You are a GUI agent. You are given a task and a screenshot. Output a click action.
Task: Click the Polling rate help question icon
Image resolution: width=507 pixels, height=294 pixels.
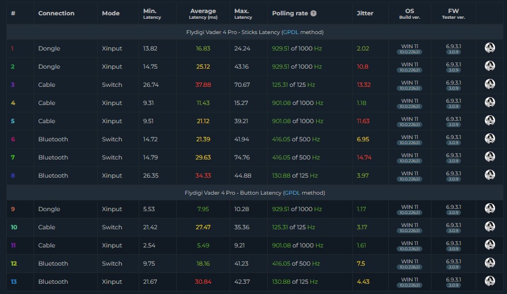(313, 13)
